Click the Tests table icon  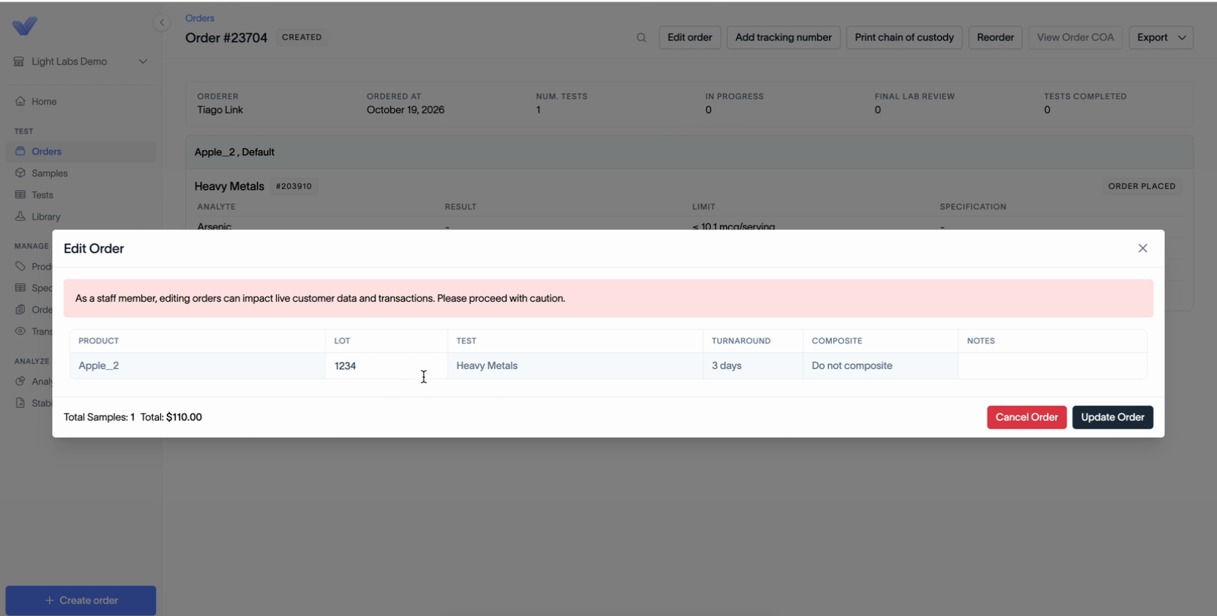coord(20,195)
